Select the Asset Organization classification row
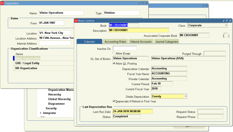 (x=44, y=58)
